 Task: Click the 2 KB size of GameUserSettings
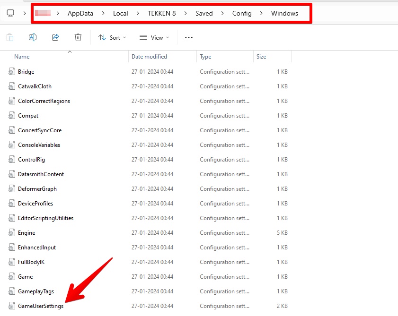[282, 306]
